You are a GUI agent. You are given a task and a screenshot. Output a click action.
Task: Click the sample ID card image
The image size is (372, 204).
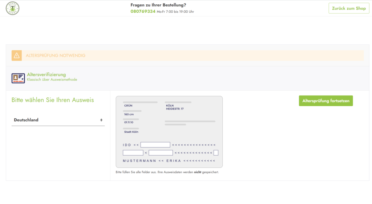click(x=169, y=132)
